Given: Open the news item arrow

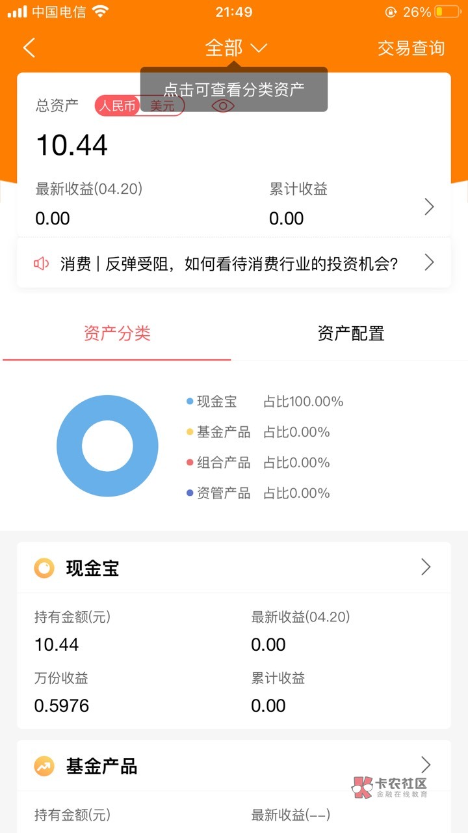Looking at the screenshot, I should coord(429,262).
